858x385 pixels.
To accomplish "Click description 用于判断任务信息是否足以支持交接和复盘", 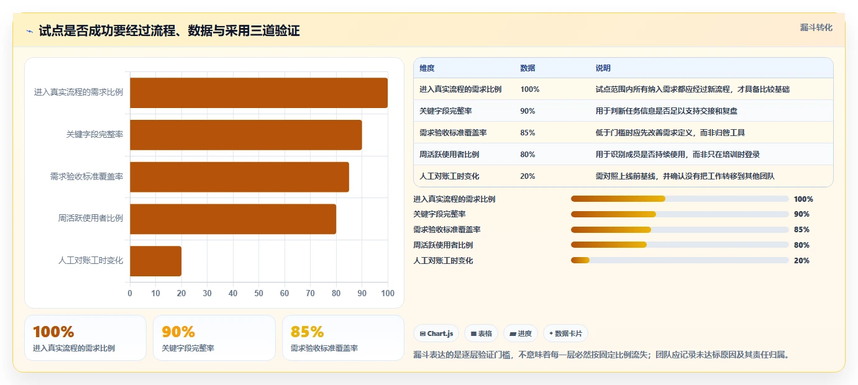I will [x=667, y=111].
